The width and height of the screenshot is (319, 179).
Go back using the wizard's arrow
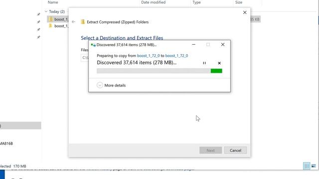73,22
